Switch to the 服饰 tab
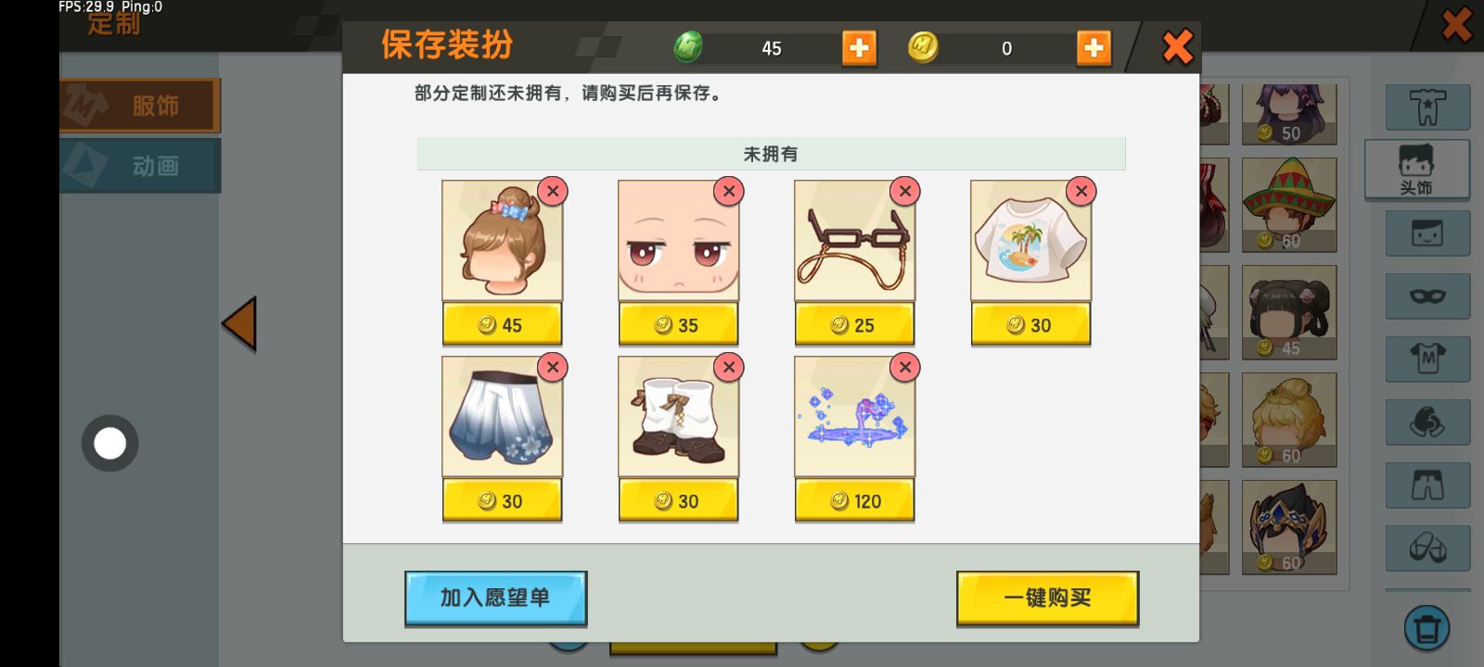The image size is (1484, 667). [140, 105]
